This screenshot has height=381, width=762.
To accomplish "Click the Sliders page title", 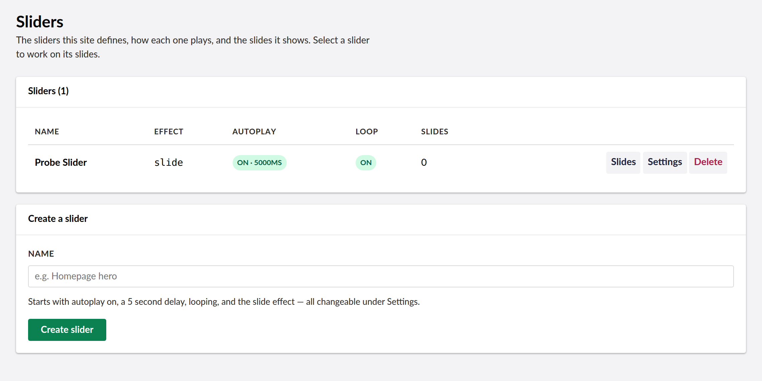I will 39,22.
